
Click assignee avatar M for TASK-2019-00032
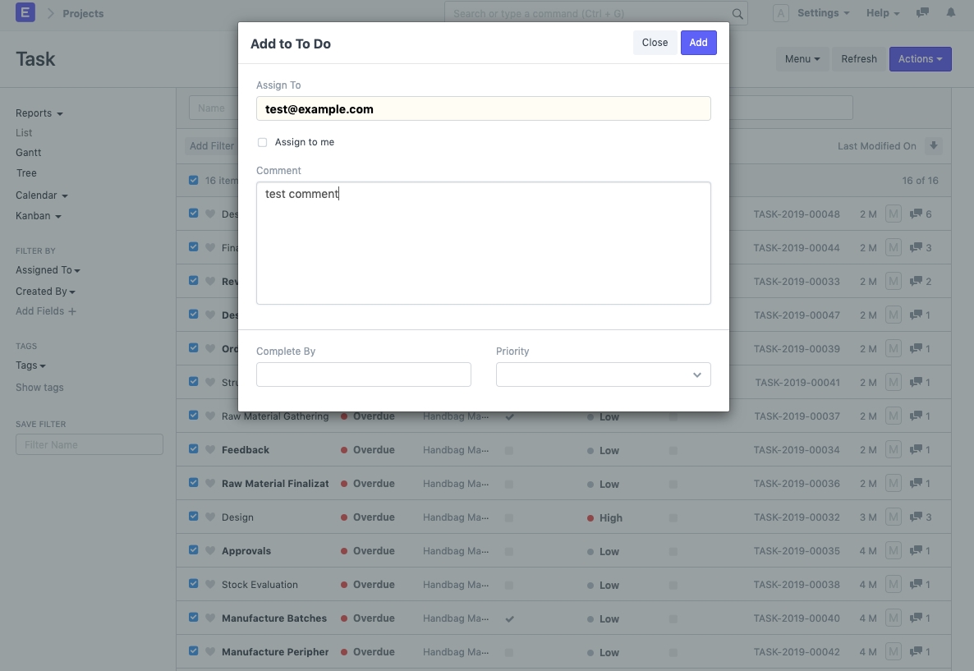coord(894,517)
